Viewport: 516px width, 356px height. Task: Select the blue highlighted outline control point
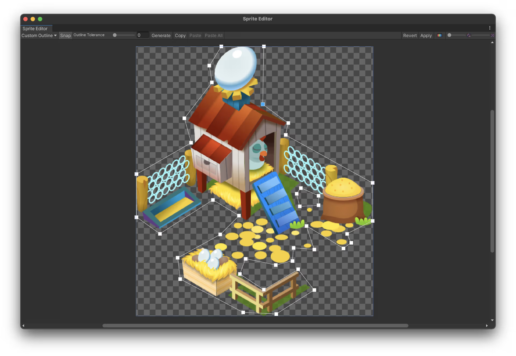(x=263, y=104)
